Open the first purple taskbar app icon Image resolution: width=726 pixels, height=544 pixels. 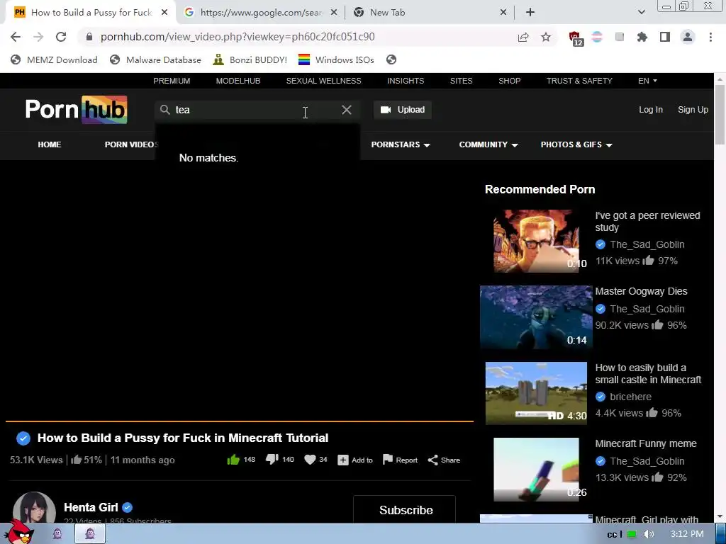[x=57, y=534]
